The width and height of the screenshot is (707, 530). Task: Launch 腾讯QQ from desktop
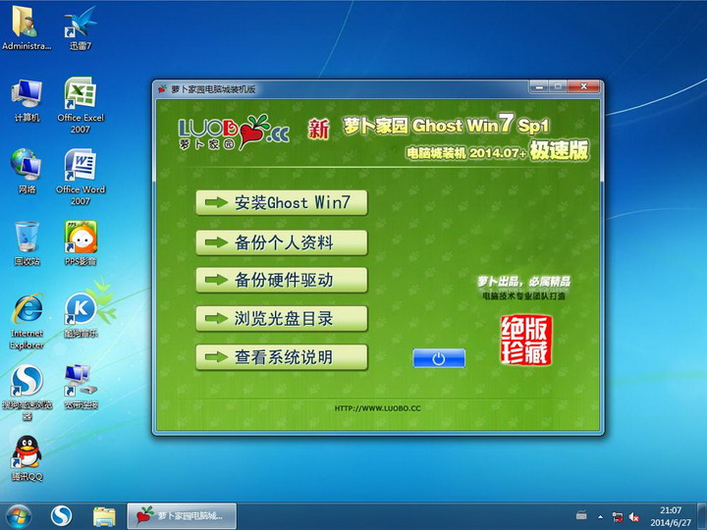[x=27, y=458]
